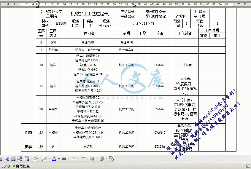
Task: Open the dashed line style icon
Action: click(73, 159)
